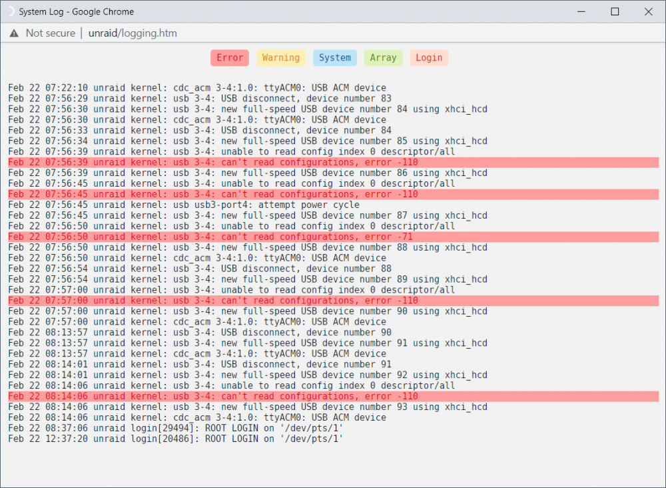
Task: Close the System Log window
Action: (x=648, y=11)
